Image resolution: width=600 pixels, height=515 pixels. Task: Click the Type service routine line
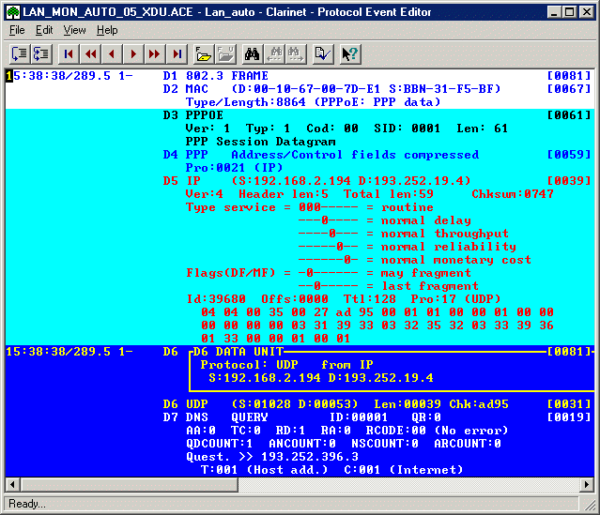(310, 207)
